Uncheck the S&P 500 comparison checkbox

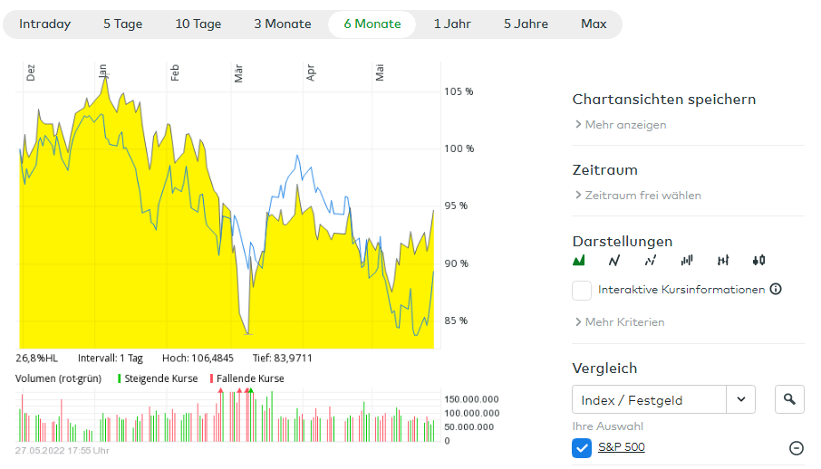pyautogui.click(x=582, y=447)
